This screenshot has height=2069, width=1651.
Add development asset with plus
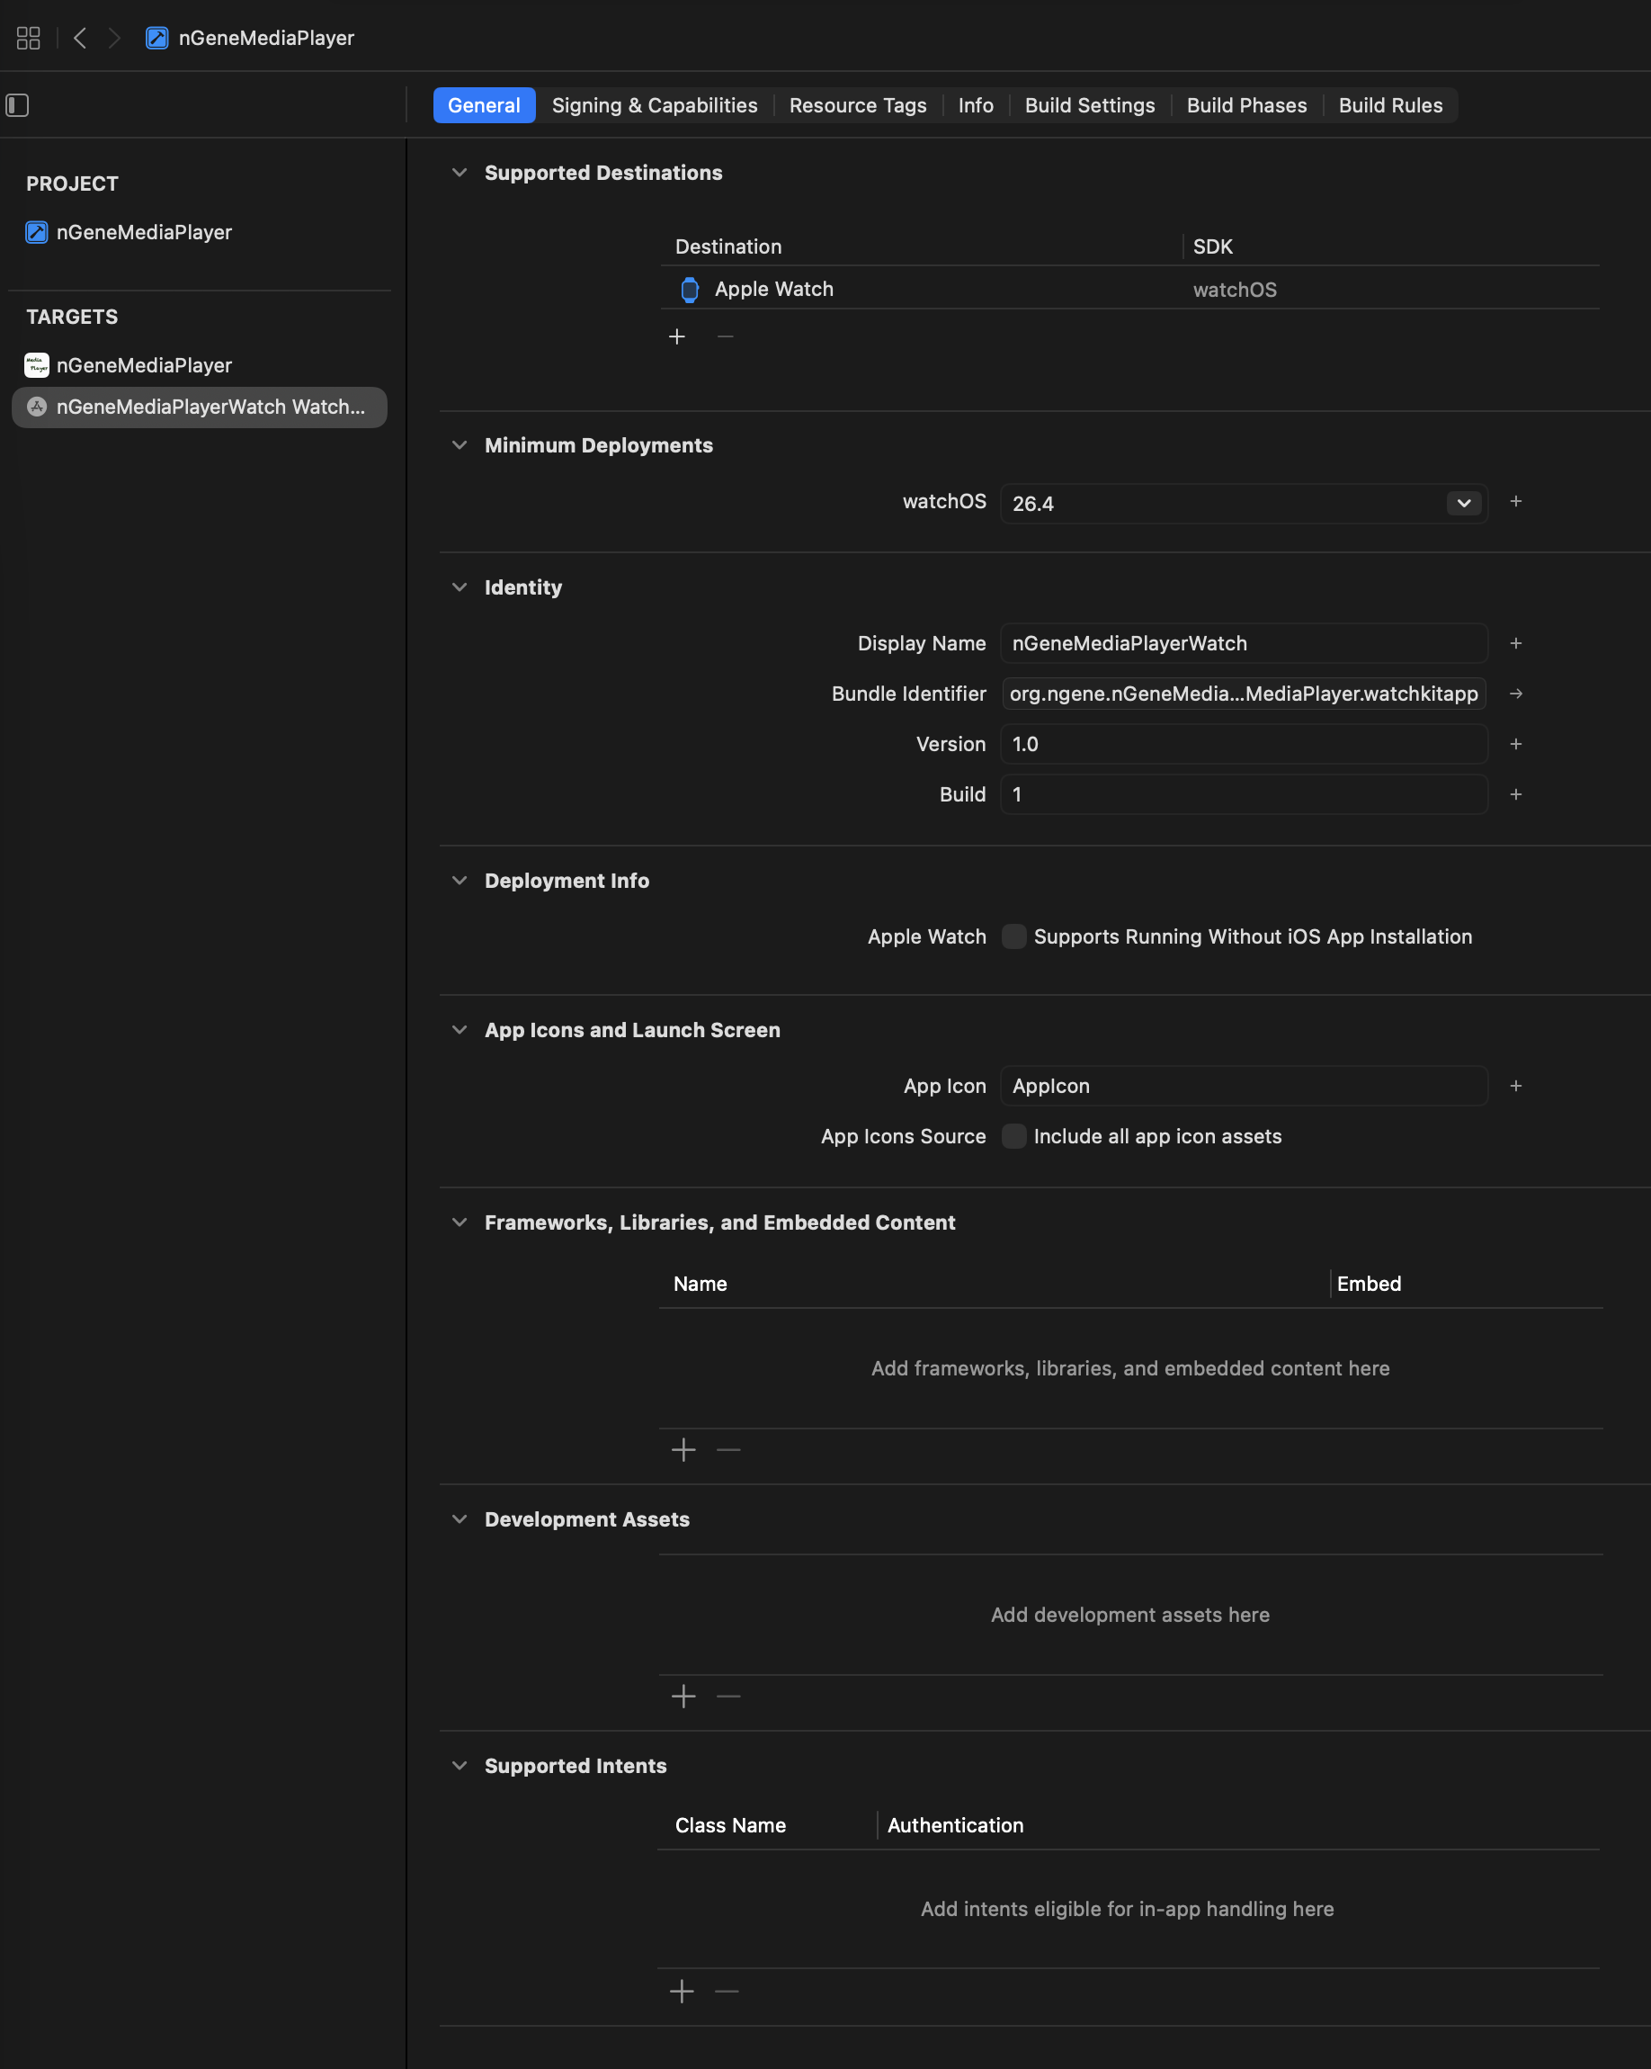coord(683,1696)
